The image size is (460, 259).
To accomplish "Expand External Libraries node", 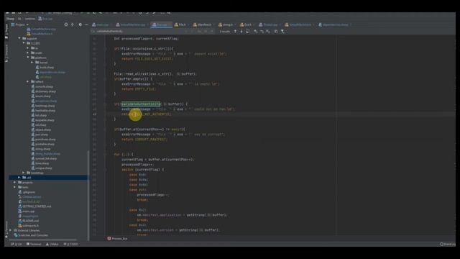I will click(x=11, y=230).
